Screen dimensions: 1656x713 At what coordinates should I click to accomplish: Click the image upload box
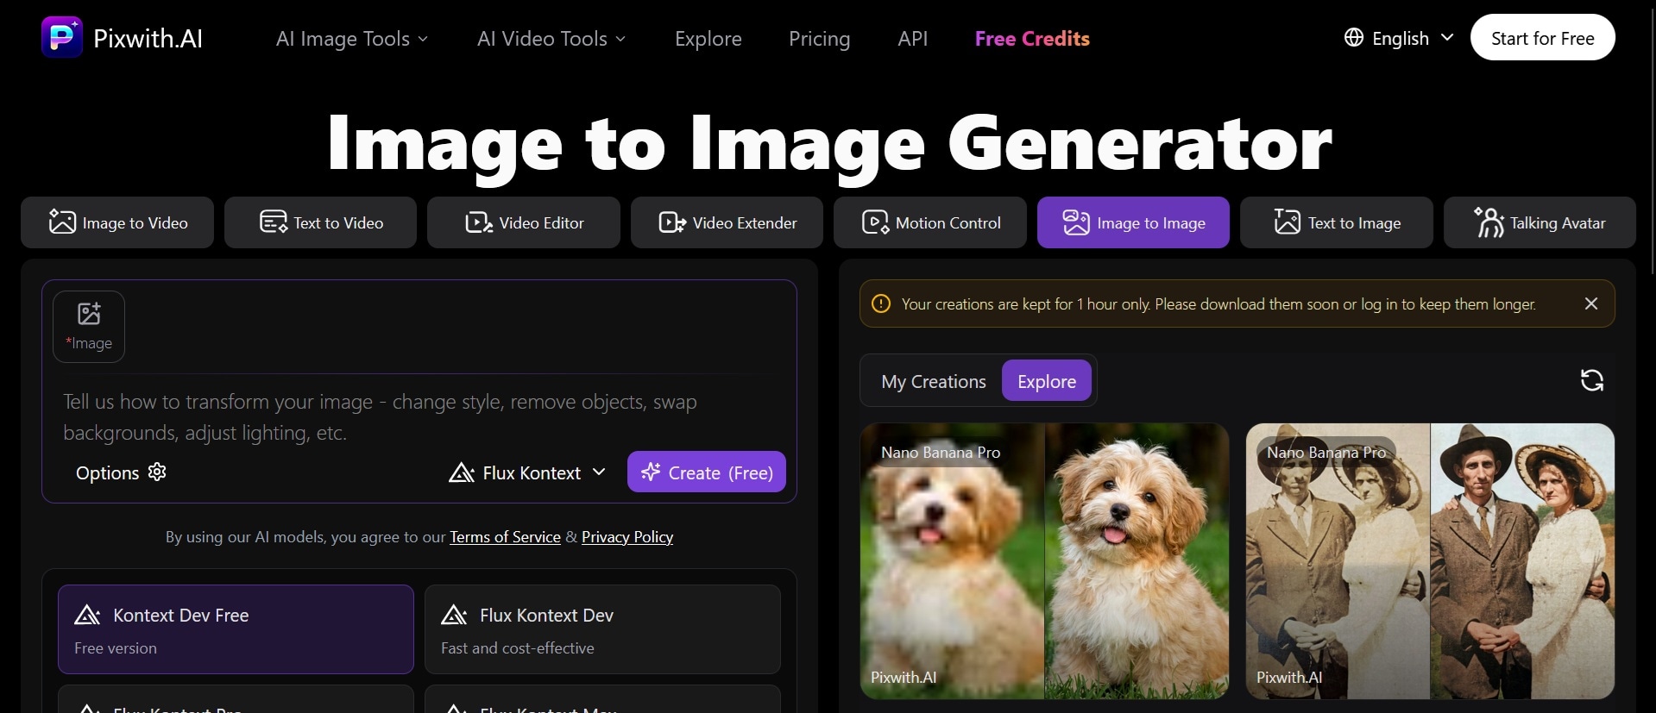(x=89, y=327)
